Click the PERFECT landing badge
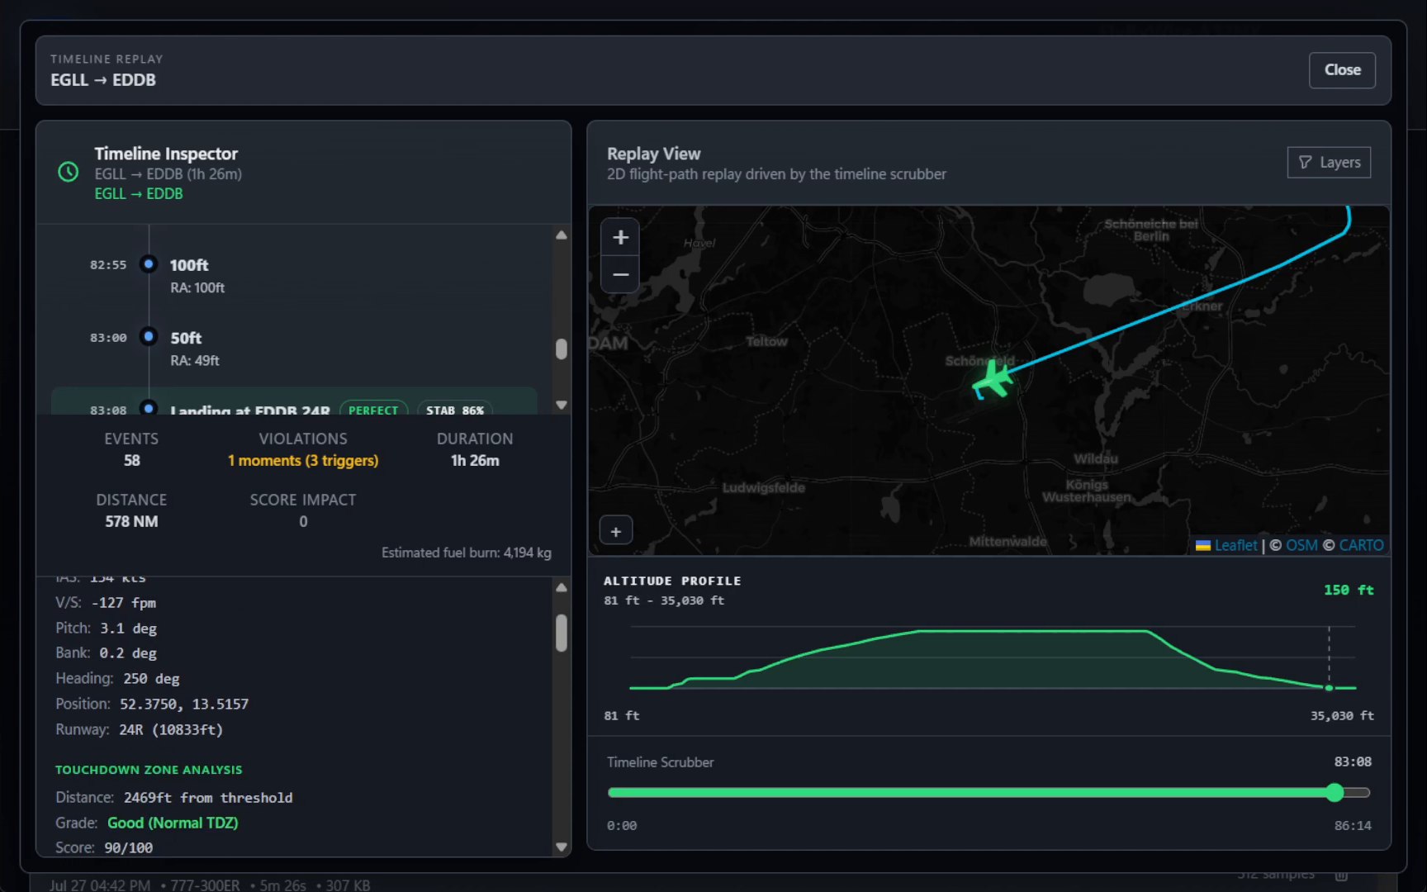Viewport: 1427px width, 892px height. (373, 410)
